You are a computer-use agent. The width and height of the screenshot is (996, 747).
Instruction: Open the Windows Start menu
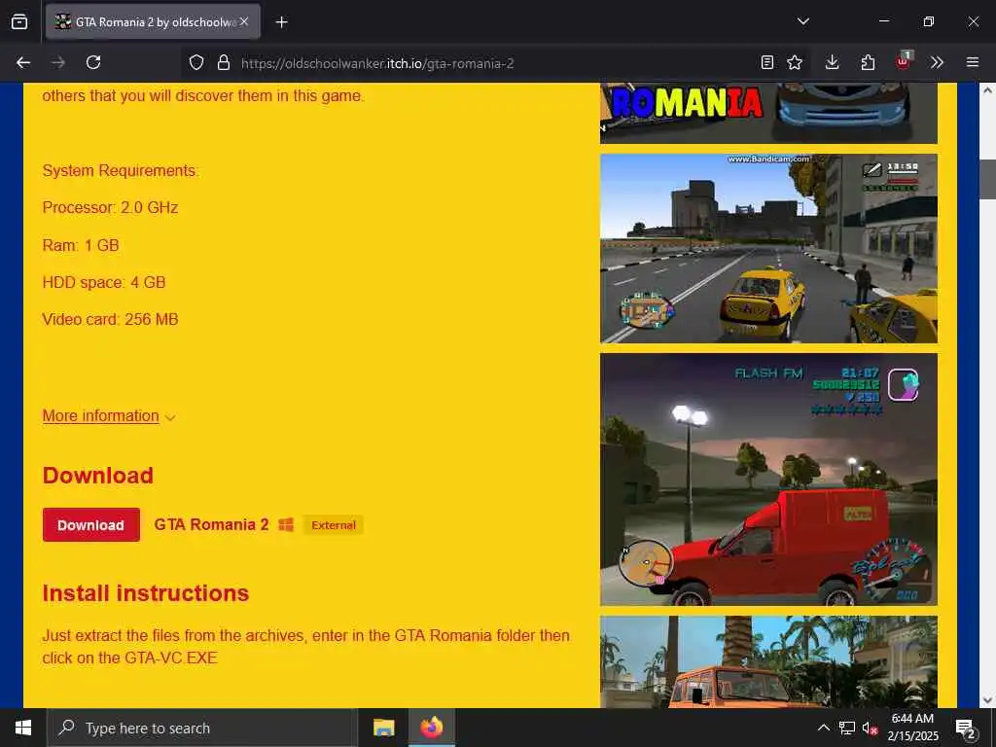[23, 728]
